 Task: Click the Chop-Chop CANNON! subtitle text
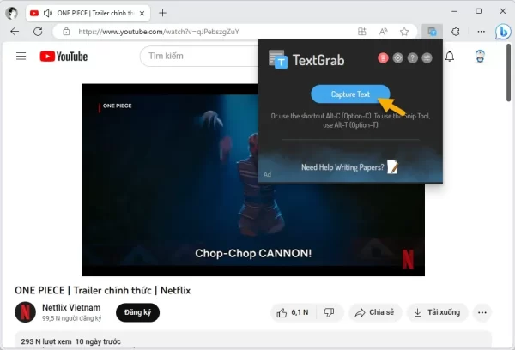tap(253, 253)
